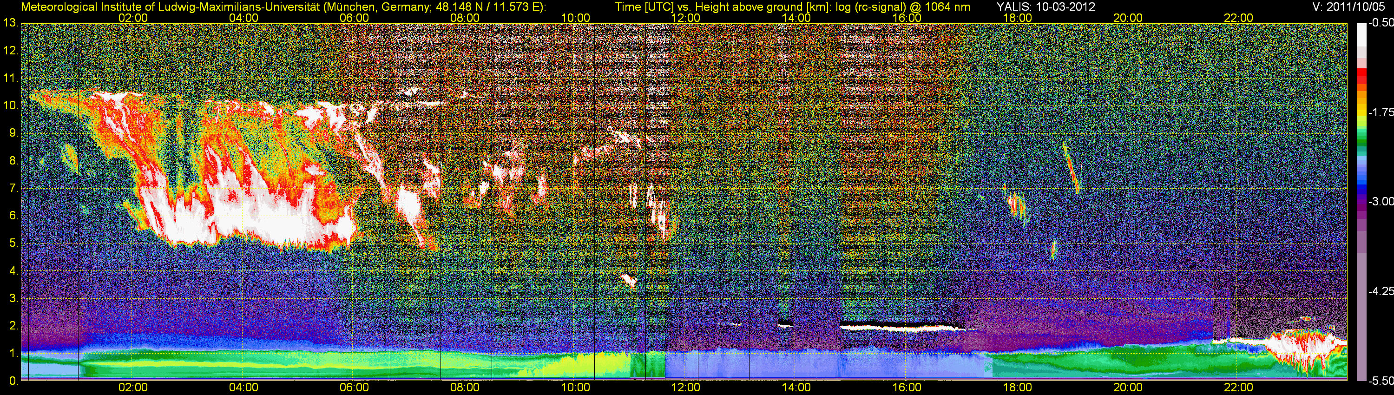This screenshot has height=395, width=1394.
Task: Click the 22:00 label on top time axis
Action: pyautogui.click(x=1238, y=18)
